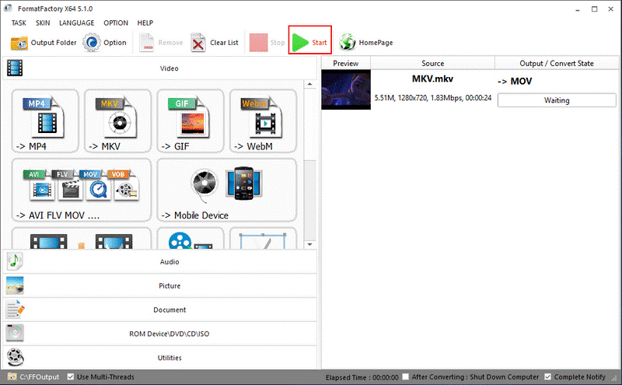Image resolution: width=622 pixels, height=385 pixels.
Task: Click the filmstrip Video icon in the header
Action: click(x=15, y=68)
